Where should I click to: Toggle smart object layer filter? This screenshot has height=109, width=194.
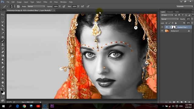coord(189,15)
